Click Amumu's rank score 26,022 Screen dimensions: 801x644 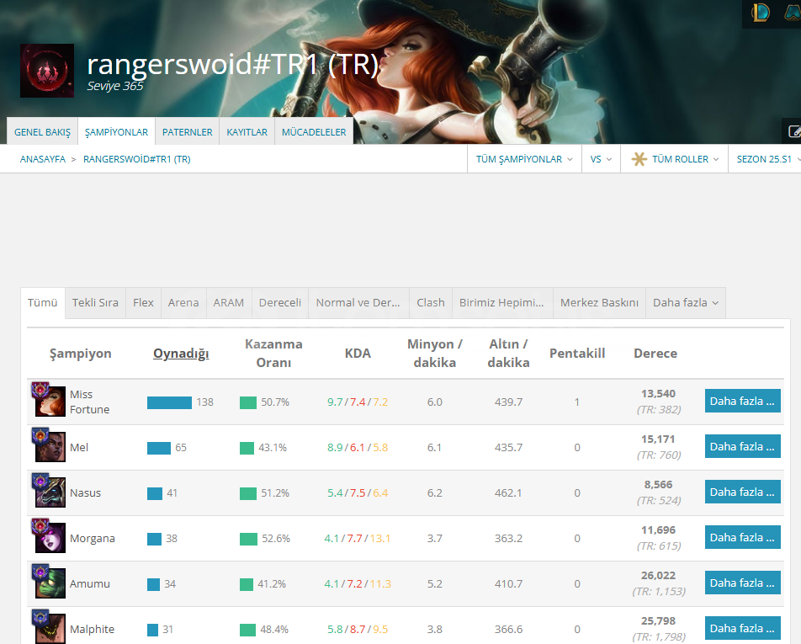point(659,576)
